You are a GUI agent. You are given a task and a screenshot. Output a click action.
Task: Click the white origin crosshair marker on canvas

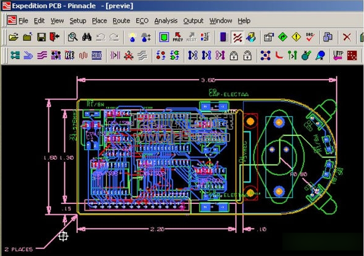63,236
